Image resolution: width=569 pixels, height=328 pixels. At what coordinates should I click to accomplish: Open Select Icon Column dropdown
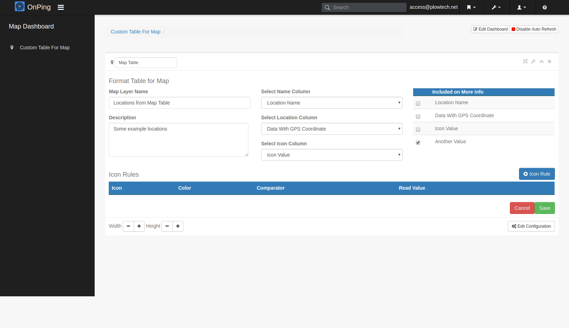pos(332,155)
